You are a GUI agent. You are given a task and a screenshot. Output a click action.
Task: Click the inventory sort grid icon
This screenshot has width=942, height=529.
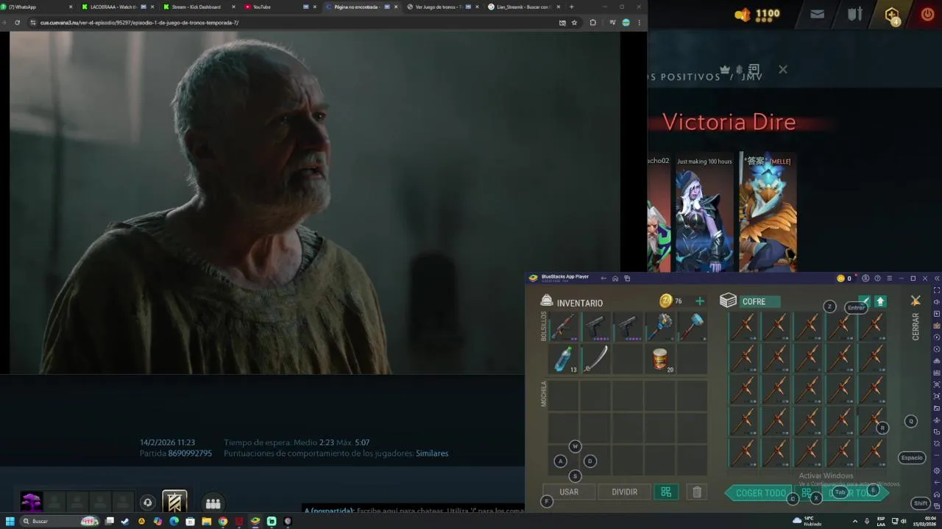(666, 492)
